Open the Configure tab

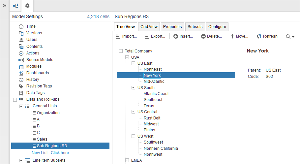click(x=217, y=27)
